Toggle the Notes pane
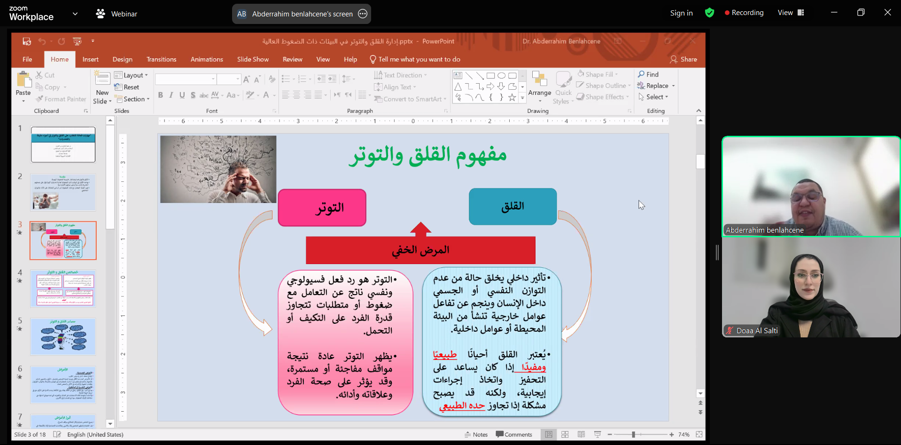 coord(476,435)
